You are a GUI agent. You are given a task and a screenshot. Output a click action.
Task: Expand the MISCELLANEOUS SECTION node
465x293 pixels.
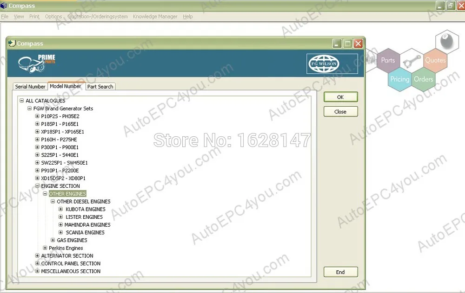point(37,271)
